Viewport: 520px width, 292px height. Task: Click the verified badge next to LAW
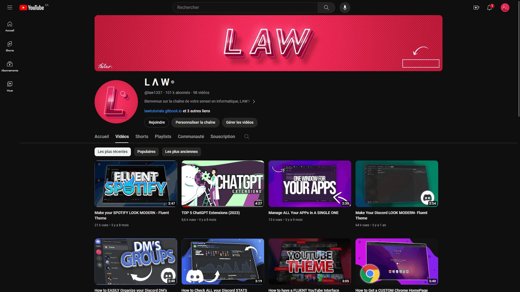(x=173, y=82)
